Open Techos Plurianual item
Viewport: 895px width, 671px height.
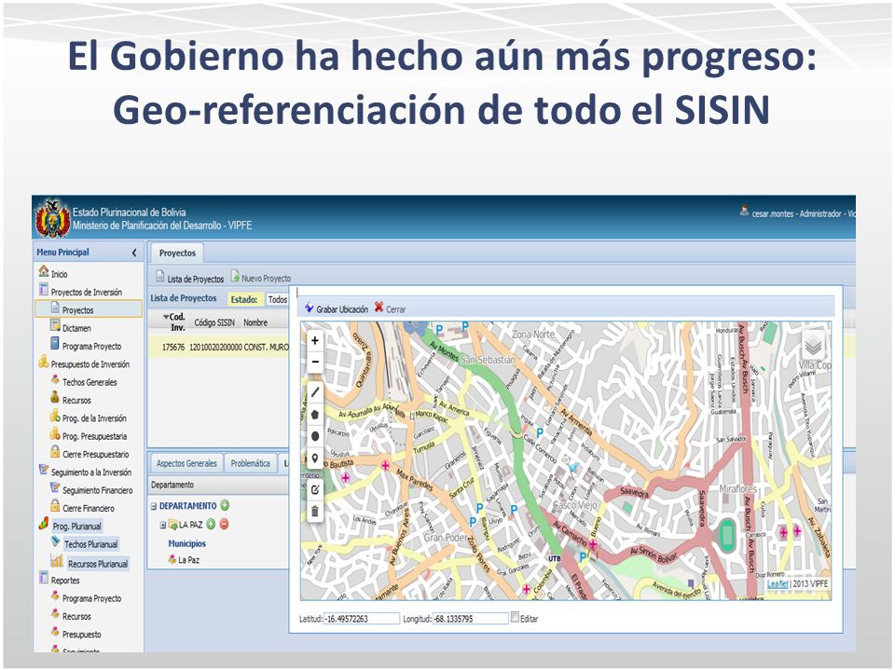[x=85, y=543]
